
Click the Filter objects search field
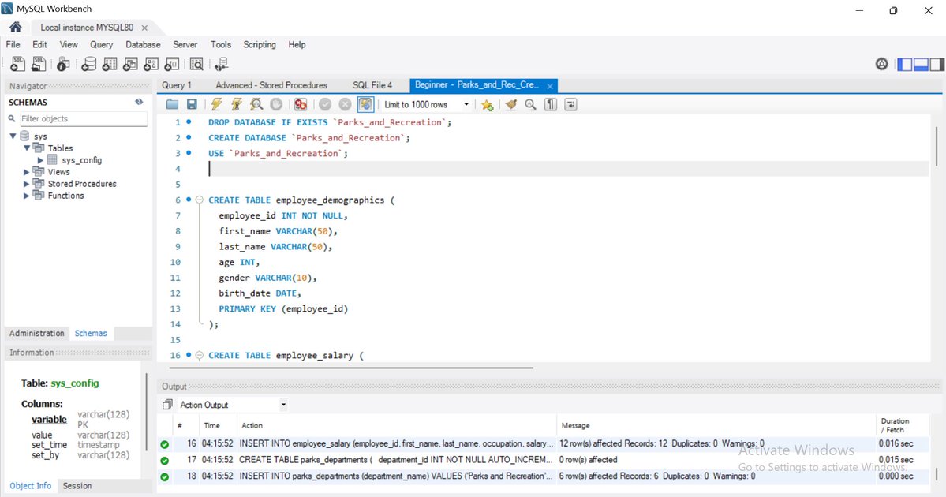click(84, 119)
